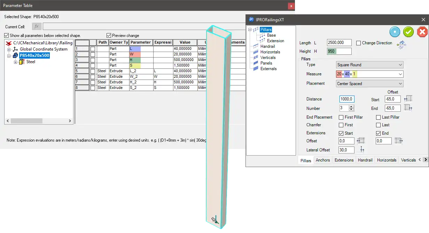This screenshot has width=429, height=233.
Task: Click the Length L input field
Action: [339, 43]
